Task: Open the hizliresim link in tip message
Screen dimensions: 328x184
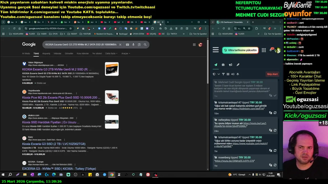Action: [248, 109]
